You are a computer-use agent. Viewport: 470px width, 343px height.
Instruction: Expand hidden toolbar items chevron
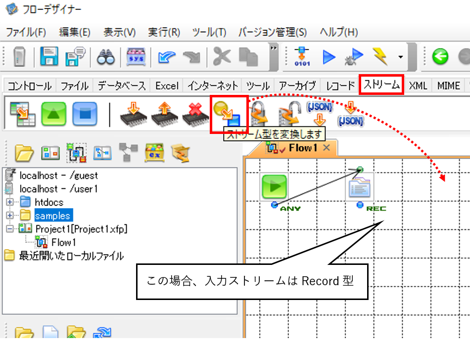coord(274,48)
